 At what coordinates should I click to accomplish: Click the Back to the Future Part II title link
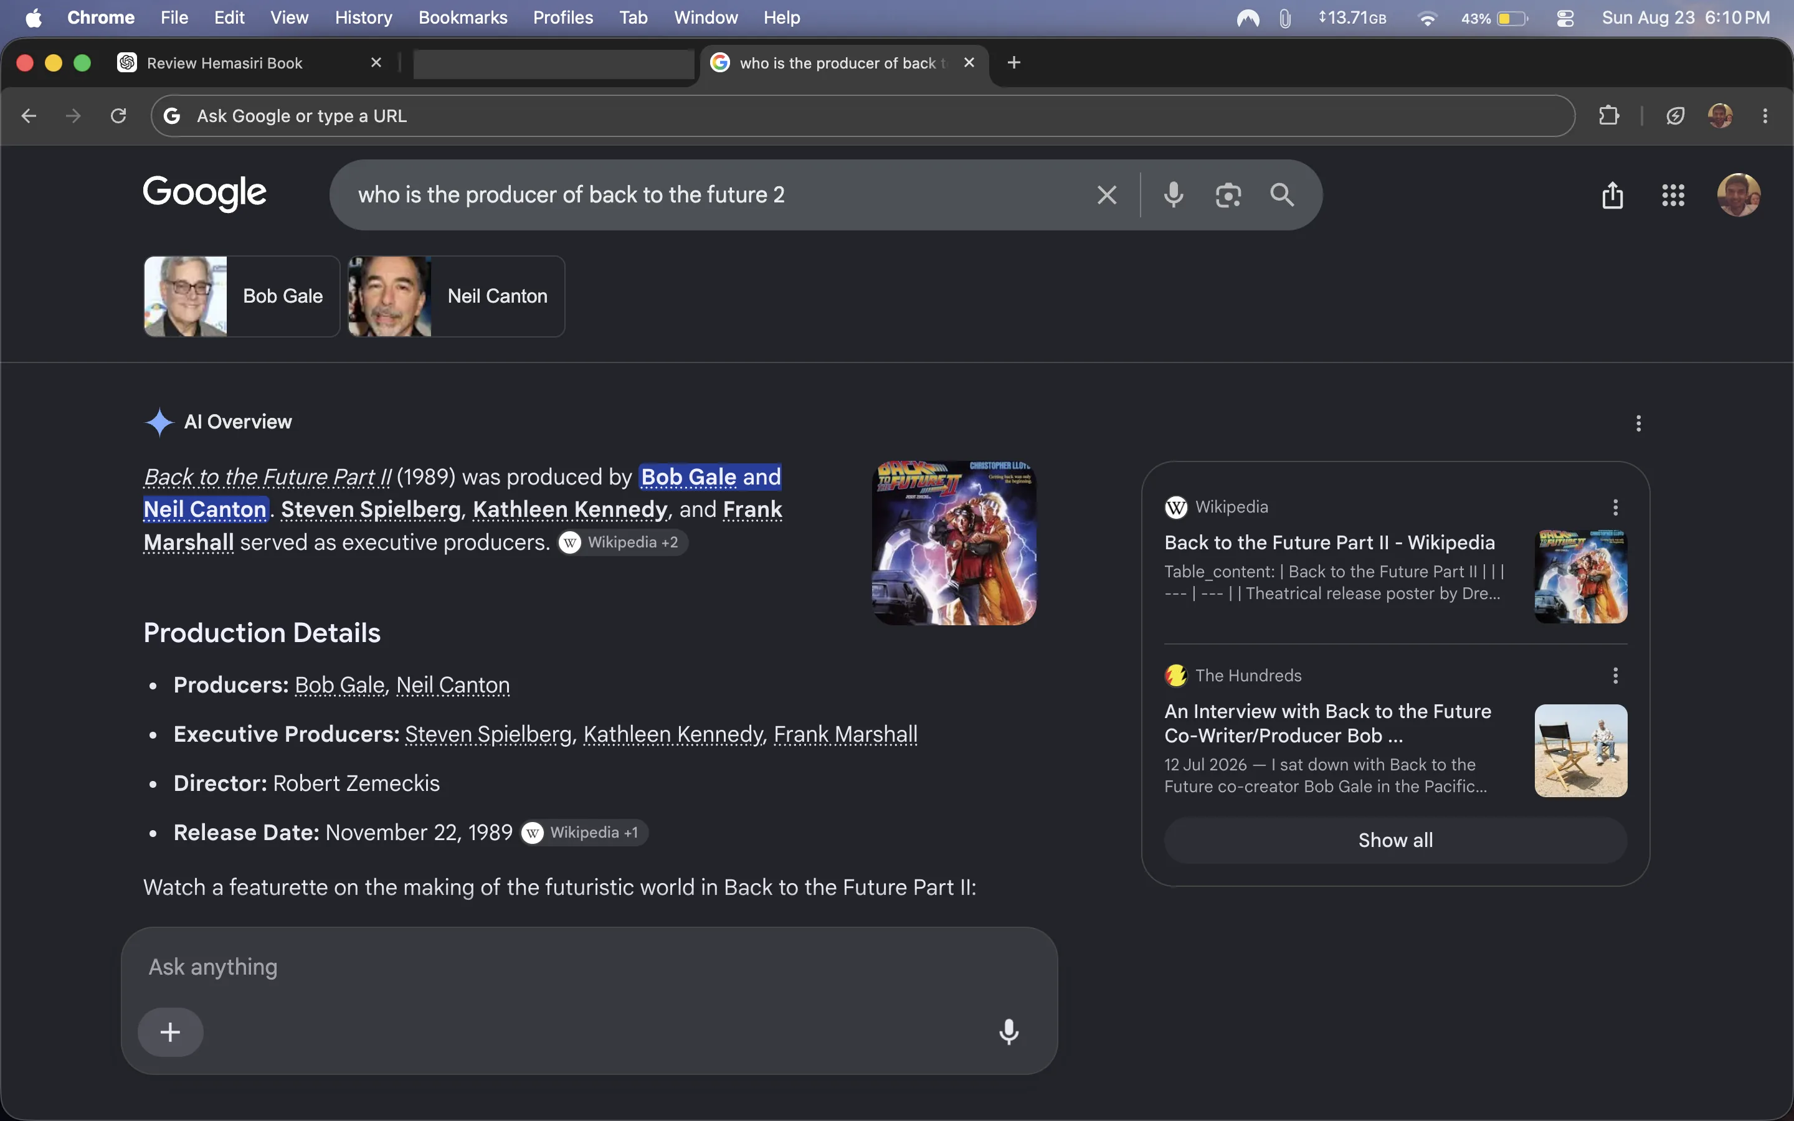(267, 476)
